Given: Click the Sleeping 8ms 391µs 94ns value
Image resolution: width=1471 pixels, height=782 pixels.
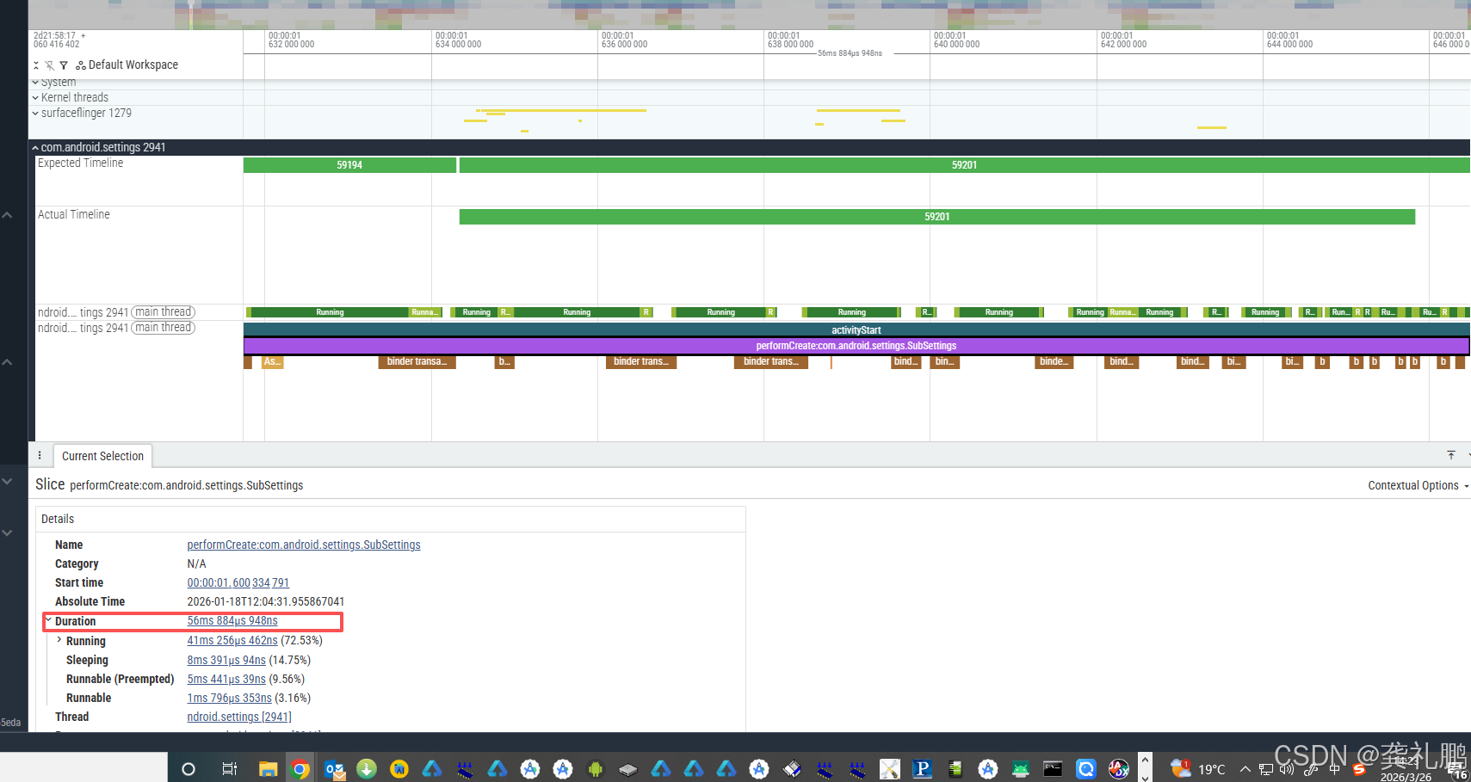Looking at the screenshot, I should [226, 661].
